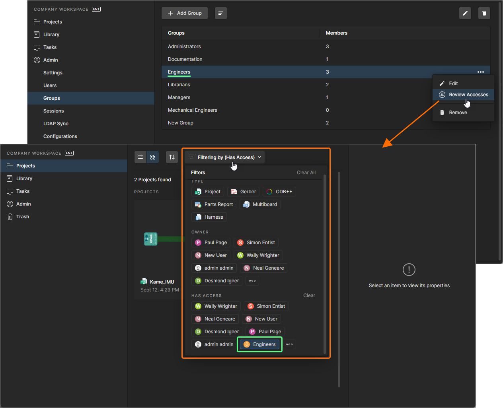The image size is (503, 408).
Task: Select the Mechanical Engineers group row
Action: [x=326, y=110]
